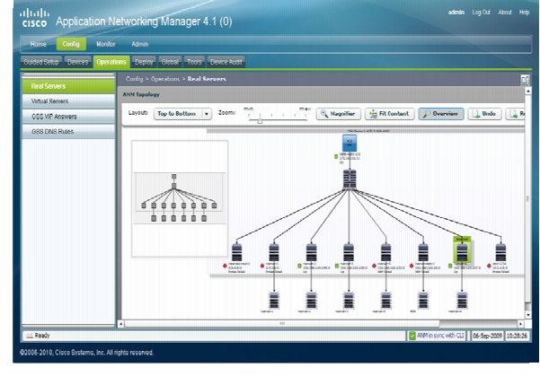Image resolution: width=540 pixels, height=376 pixels.
Task: Click the 10:28:26 time field
Action: coord(517,336)
